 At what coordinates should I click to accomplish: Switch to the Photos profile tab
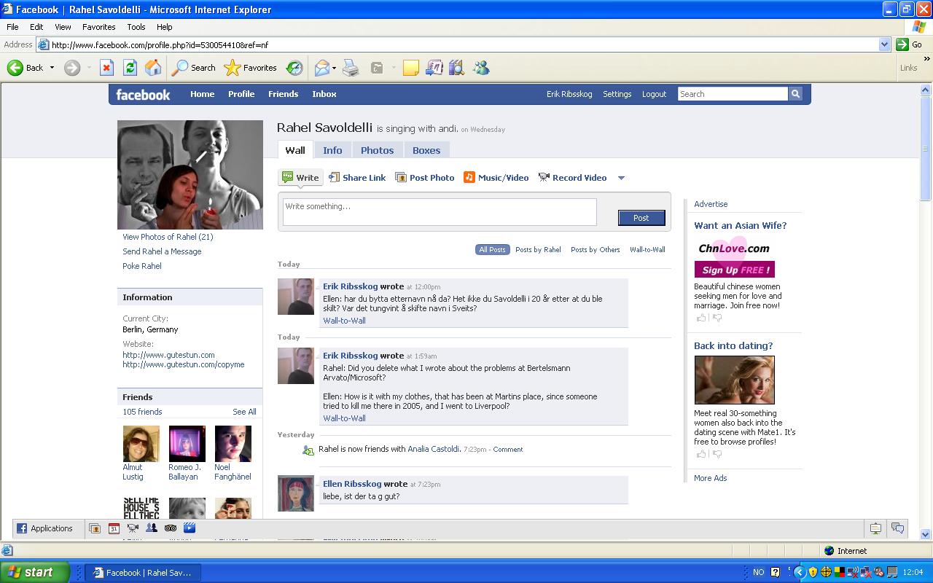(377, 150)
